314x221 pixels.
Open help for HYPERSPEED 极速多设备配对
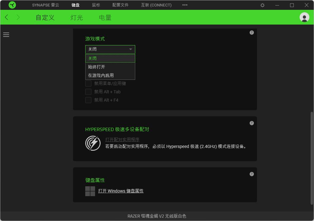click(251, 123)
